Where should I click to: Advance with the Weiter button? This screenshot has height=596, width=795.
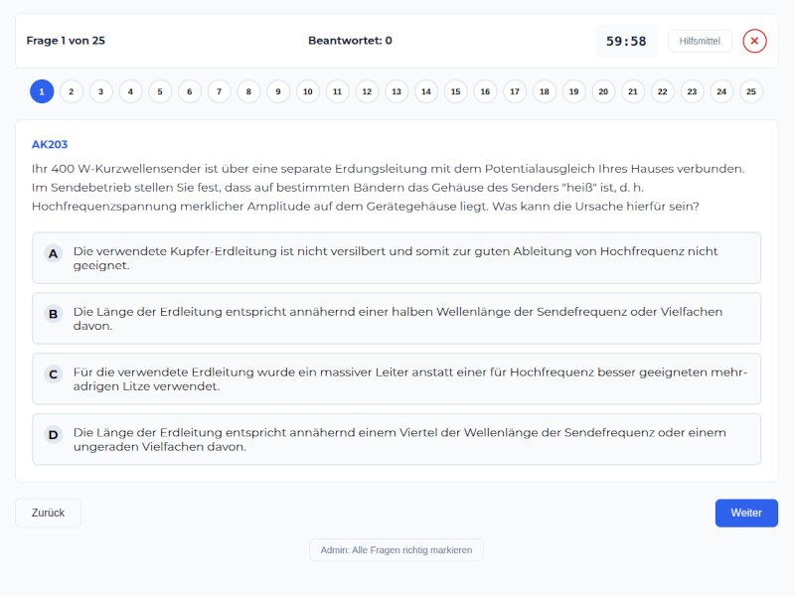[x=746, y=513]
